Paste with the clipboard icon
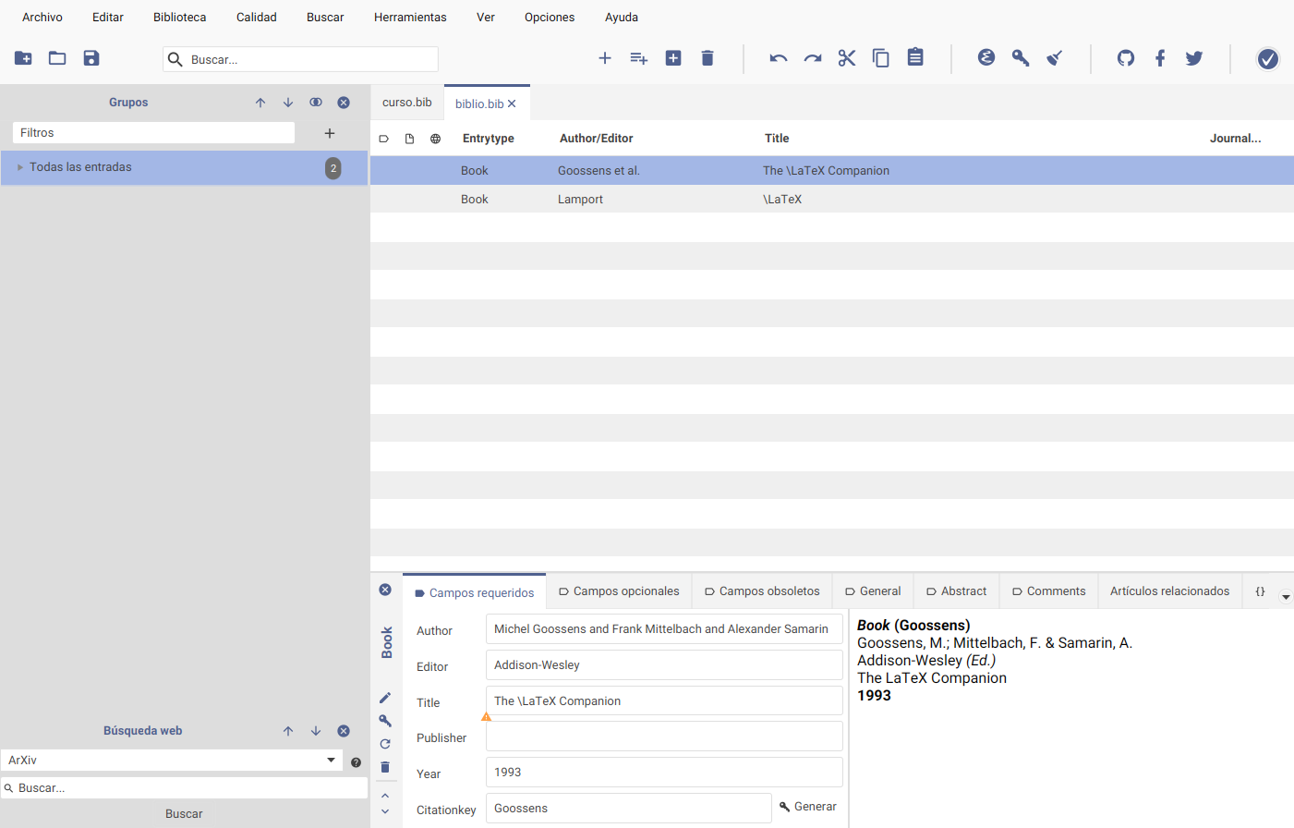The image size is (1294, 828). coord(915,57)
